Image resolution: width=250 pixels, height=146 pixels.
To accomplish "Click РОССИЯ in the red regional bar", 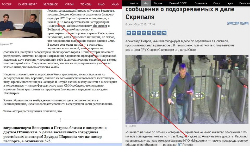I will [x=7, y=4].
